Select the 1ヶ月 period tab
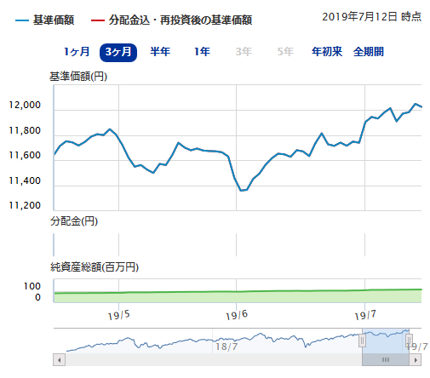 click(x=77, y=52)
